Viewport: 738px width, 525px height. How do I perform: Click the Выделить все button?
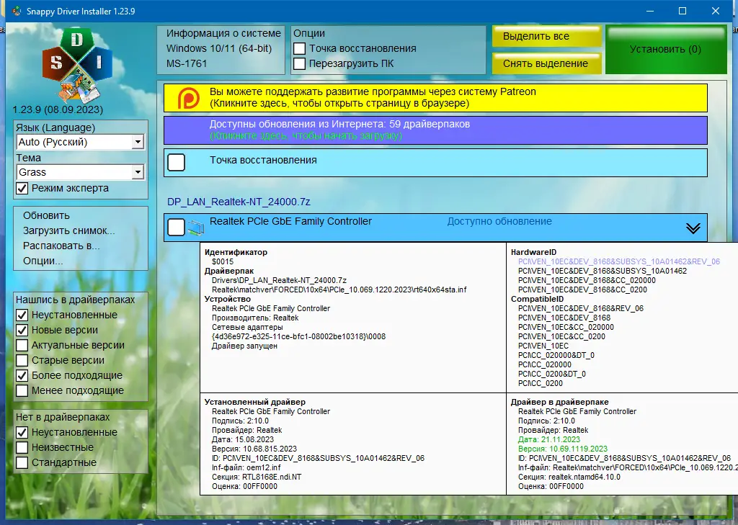point(547,36)
